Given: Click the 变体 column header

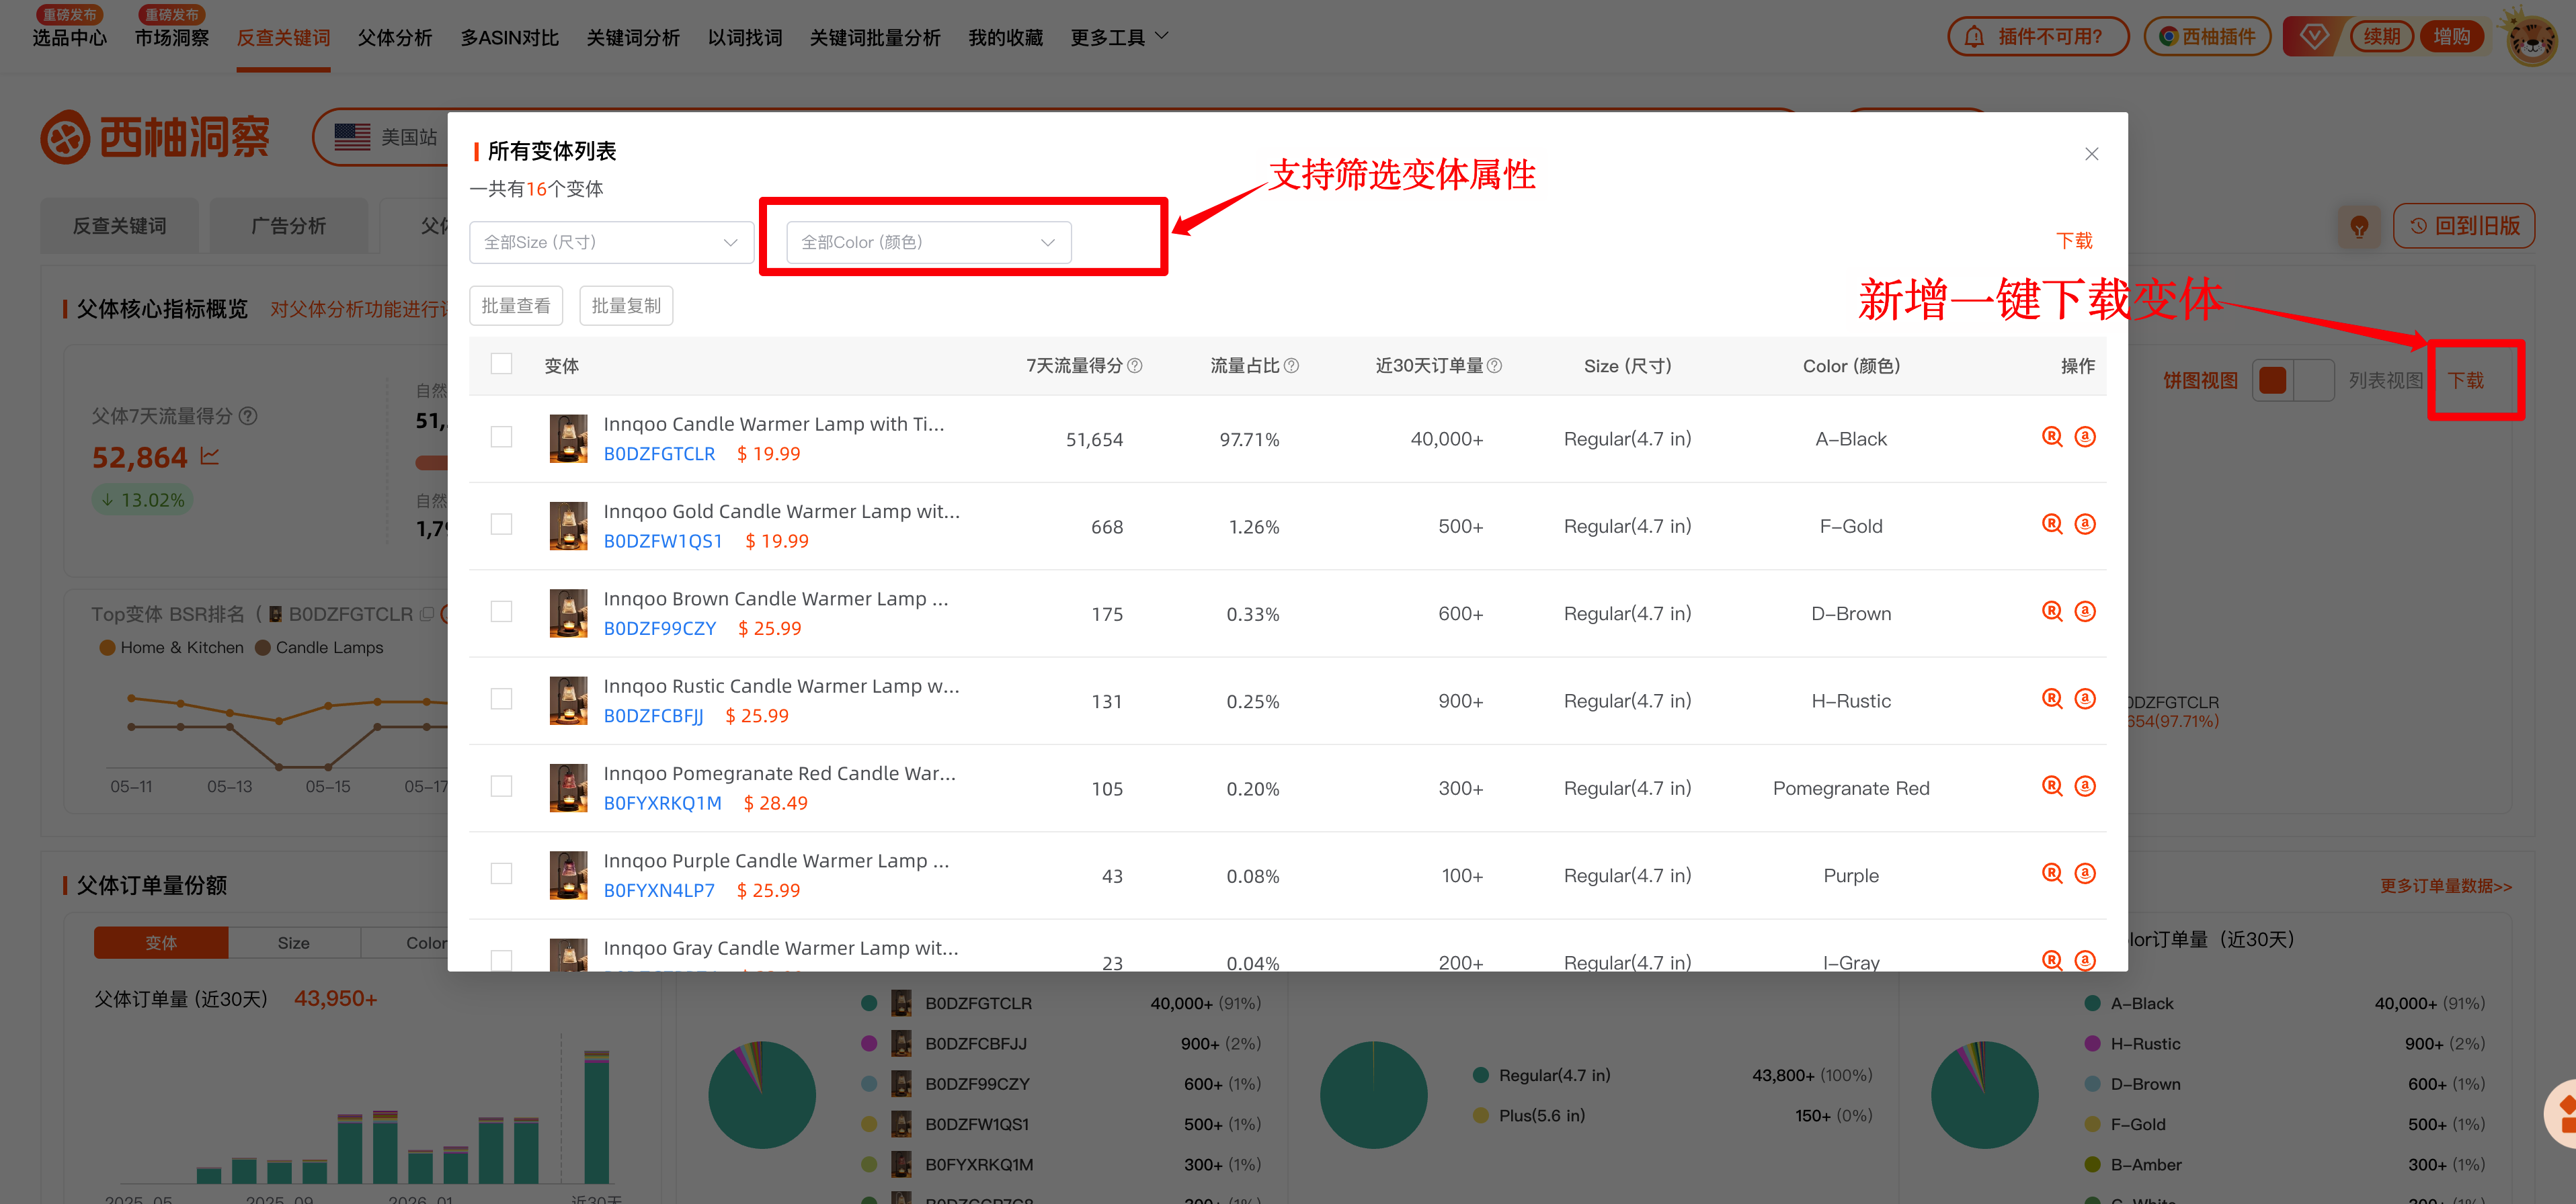Looking at the screenshot, I should 561,365.
